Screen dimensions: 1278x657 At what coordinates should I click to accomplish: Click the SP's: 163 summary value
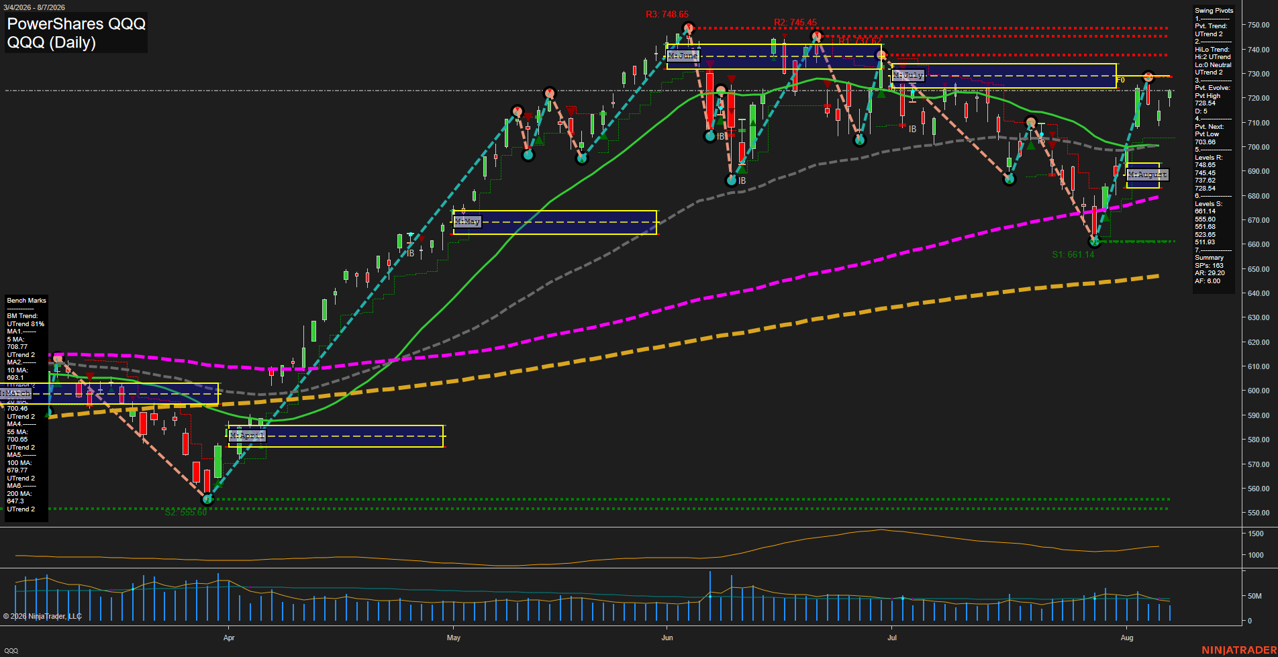click(x=1209, y=266)
